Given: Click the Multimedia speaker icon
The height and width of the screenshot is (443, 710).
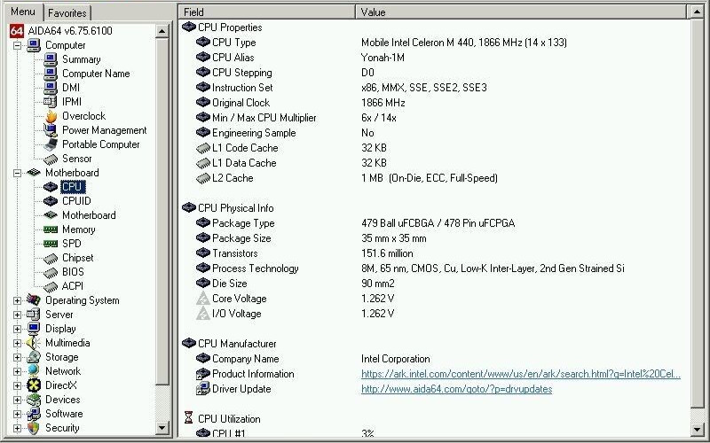Looking at the screenshot, I should pos(34,343).
